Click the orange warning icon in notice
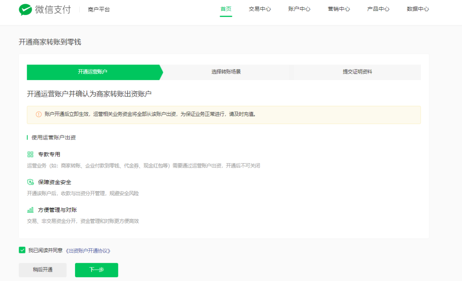This screenshot has height=281, width=462. 39,114
